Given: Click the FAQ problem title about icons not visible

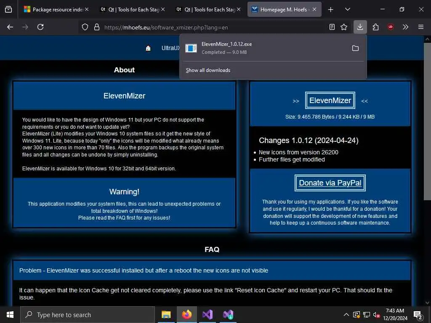Looking at the screenshot, I should (144, 270).
